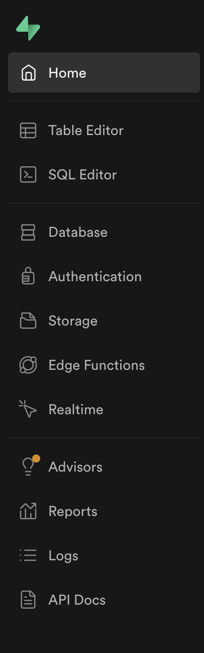Click the Realtime cursor icon
This screenshot has width=204, height=653.
click(28, 409)
